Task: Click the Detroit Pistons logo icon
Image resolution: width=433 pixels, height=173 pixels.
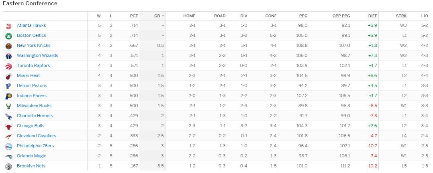Action: (x=9, y=86)
